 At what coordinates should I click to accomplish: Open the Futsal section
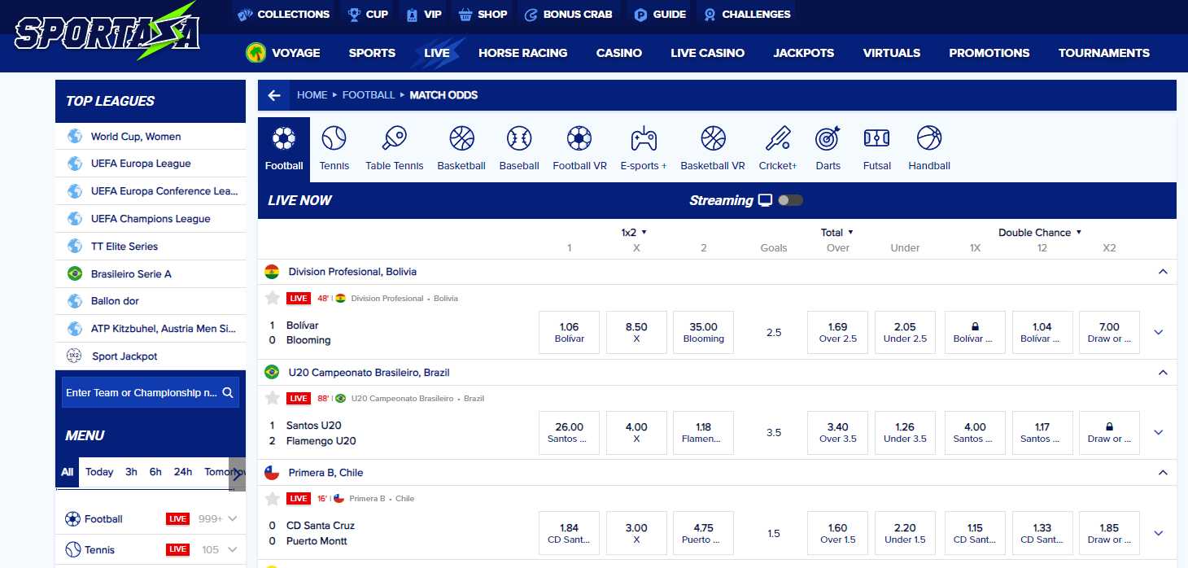click(876, 146)
